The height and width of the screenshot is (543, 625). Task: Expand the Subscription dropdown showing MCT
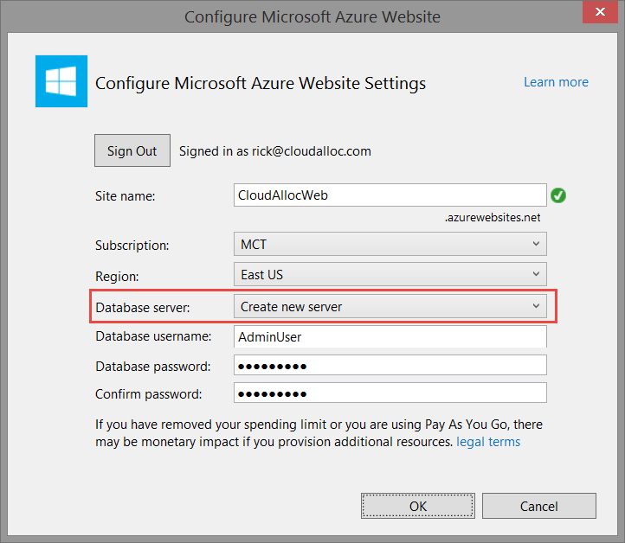click(x=390, y=245)
